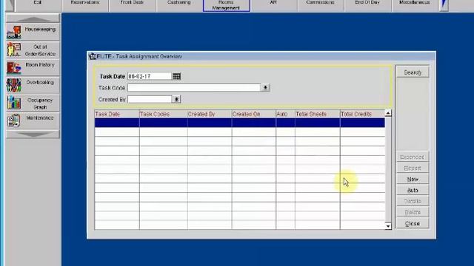474x266 pixels.
Task: Open the Overbooking icon
Action: click(14, 85)
